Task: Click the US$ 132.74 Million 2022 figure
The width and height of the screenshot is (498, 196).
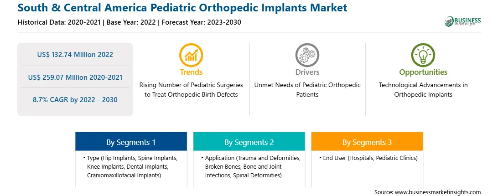Action: (75, 54)
